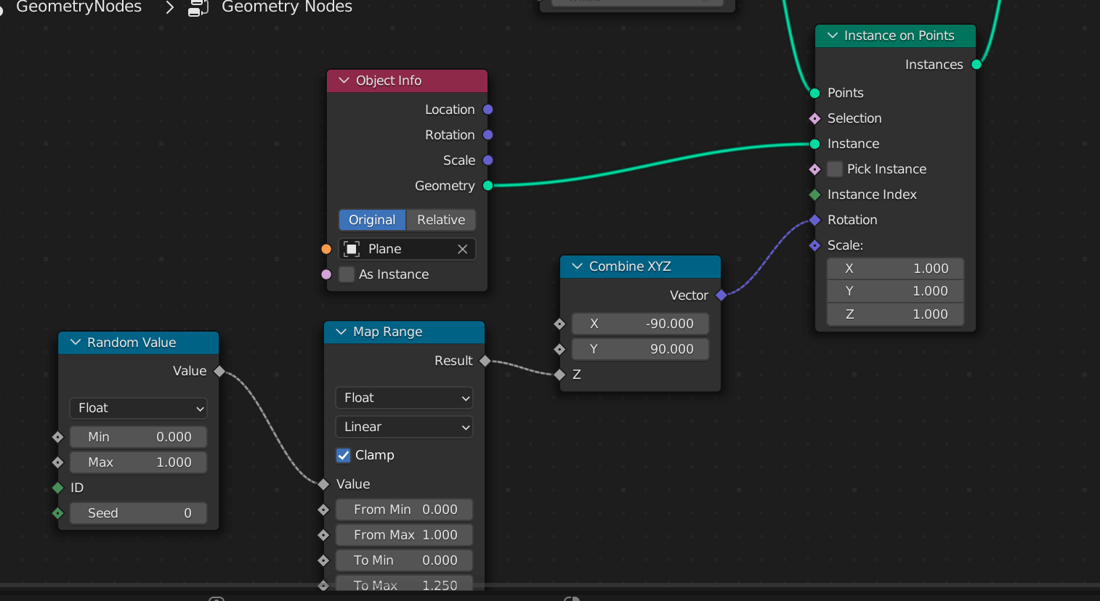Image resolution: width=1100 pixels, height=601 pixels.
Task: Click the Y field showing 90.000
Action: (640, 349)
